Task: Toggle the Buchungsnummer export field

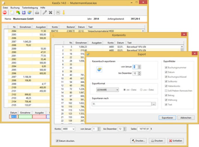Action: (166, 67)
